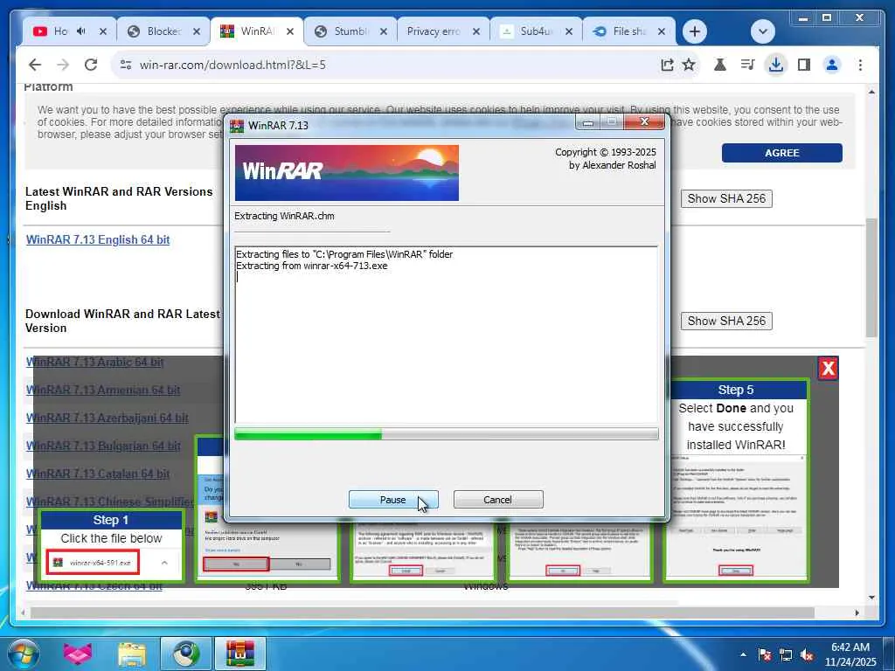Click the address bar URL
This screenshot has height=671, width=895.
tap(232, 65)
